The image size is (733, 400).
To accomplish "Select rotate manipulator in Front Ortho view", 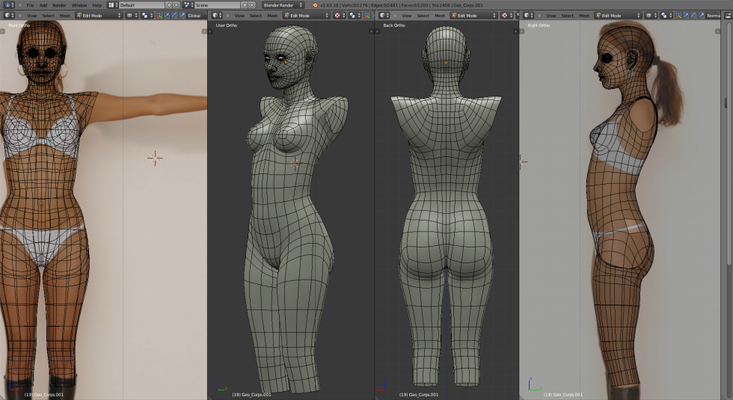I will (174, 15).
